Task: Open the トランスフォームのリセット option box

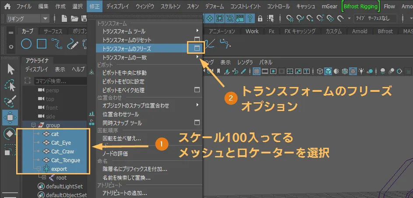Action: (197, 39)
